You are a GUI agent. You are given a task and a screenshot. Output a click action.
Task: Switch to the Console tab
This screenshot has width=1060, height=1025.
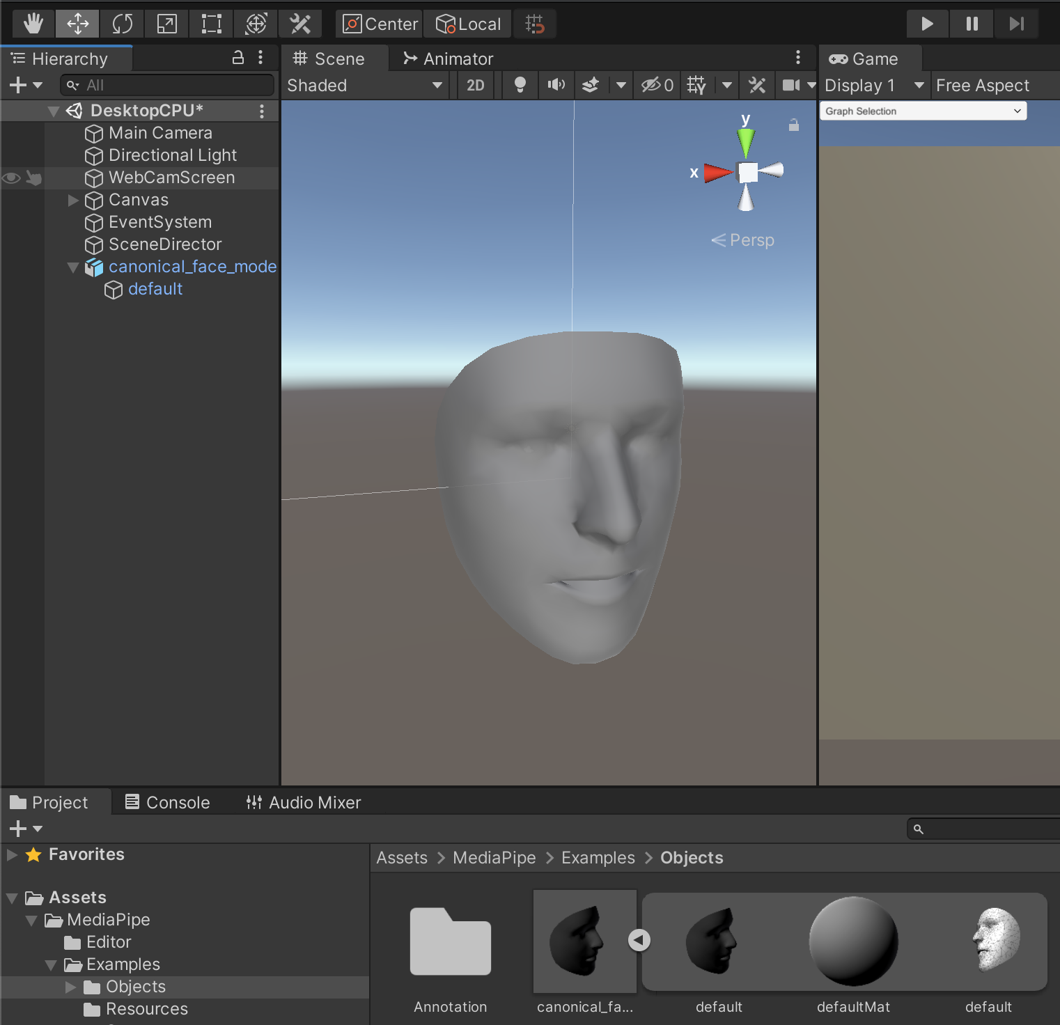(168, 802)
